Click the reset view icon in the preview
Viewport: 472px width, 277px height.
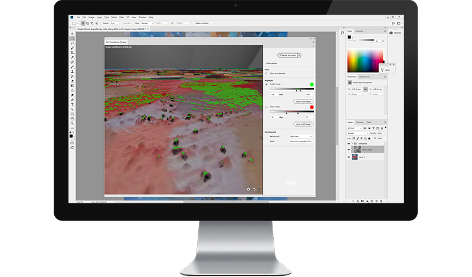tap(254, 189)
